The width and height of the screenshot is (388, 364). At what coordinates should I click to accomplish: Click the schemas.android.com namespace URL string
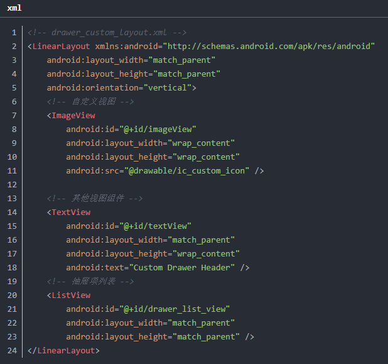268,47
